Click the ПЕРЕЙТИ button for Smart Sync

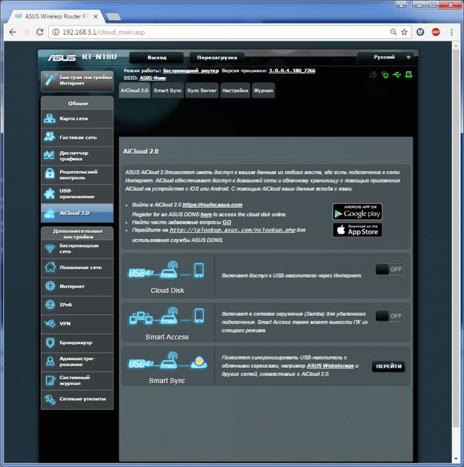click(389, 367)
